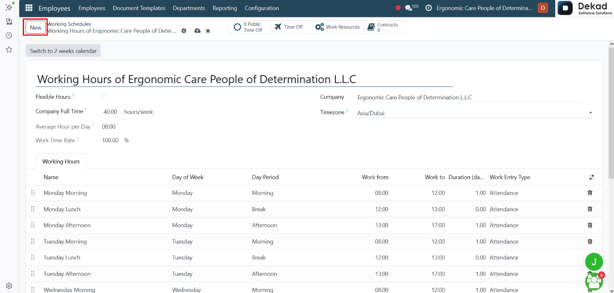This screenshot has width=614, height=293.
Task: Click the Dekad Software Solutions logo
Action: pyautogui.click(x=585, y=8)
